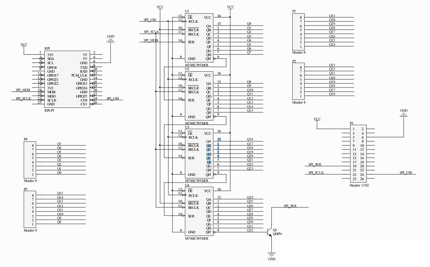Select Q23 net label on header P2
The height and width of the screenshot is (267, 430).
[x=332, y=65]
